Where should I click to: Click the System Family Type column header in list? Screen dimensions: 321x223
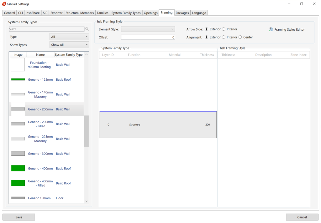coord(69,55)
